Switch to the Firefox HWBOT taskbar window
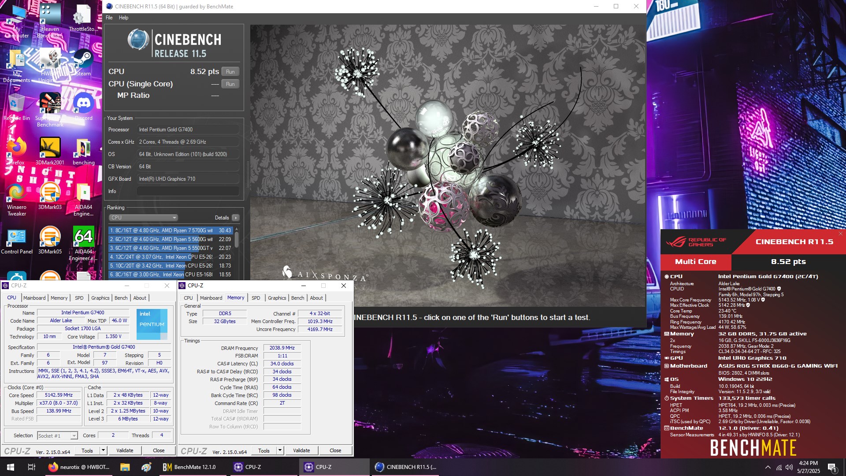This screenshot has width=846, height=476. coord(79,467)
